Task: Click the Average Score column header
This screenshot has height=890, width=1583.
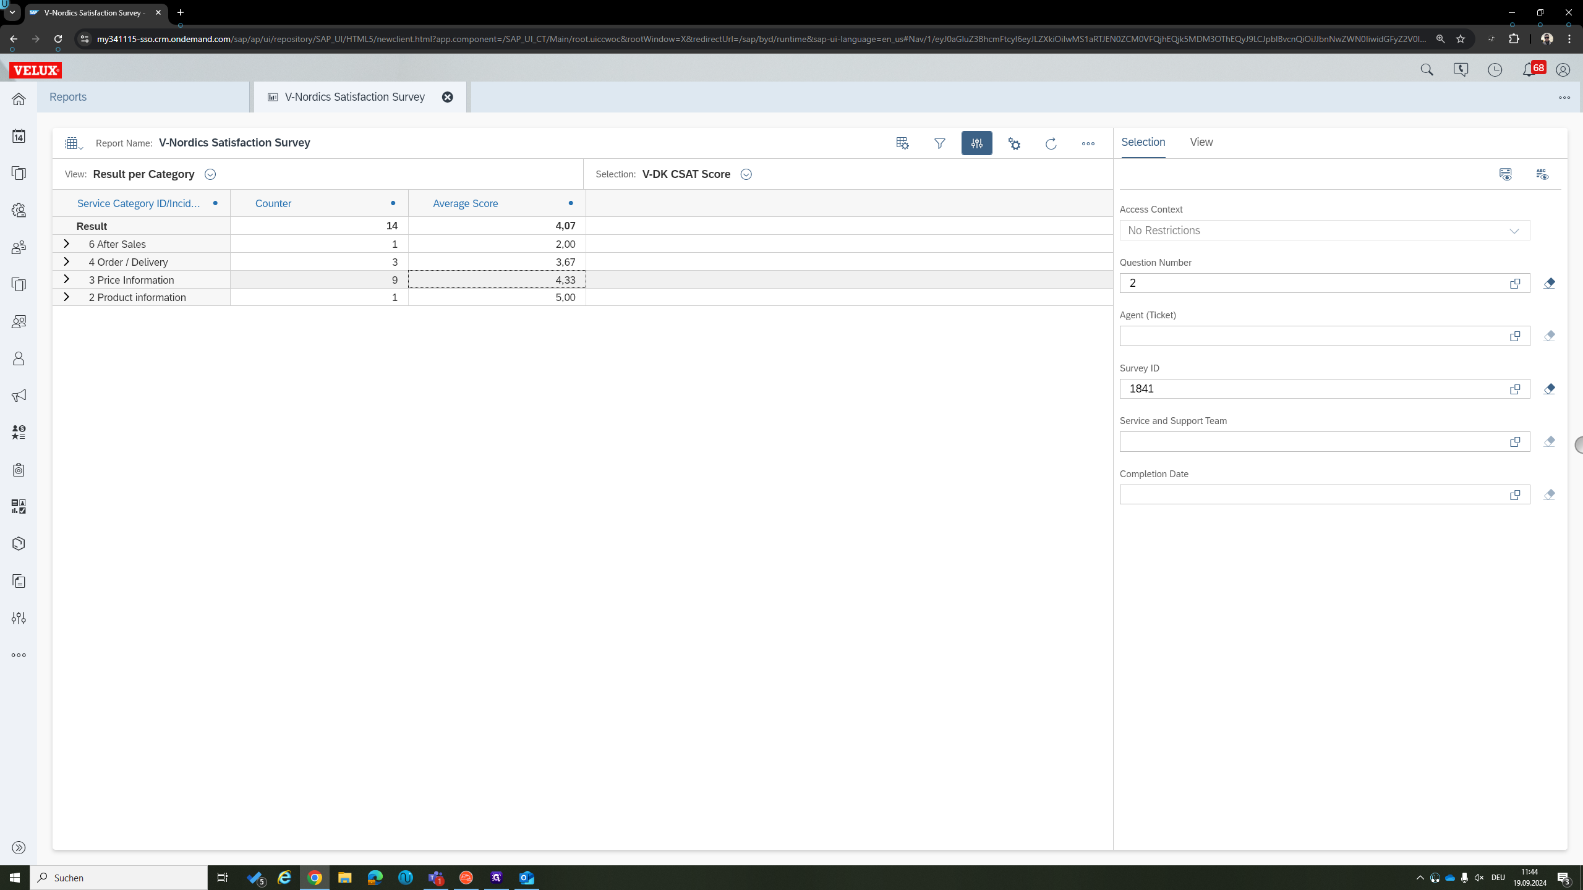Action: (465, 203)
